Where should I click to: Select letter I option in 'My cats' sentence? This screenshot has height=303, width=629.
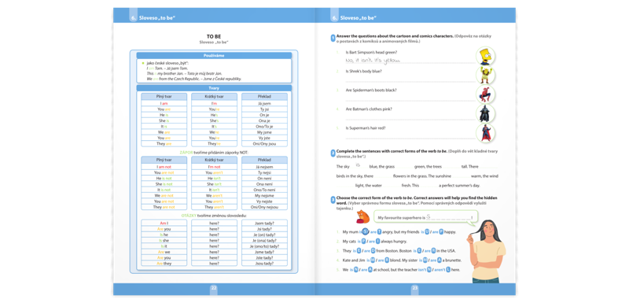pyautogui.click(x=378, y=241)
